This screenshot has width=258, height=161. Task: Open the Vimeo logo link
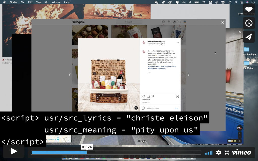tap(241, 152)
